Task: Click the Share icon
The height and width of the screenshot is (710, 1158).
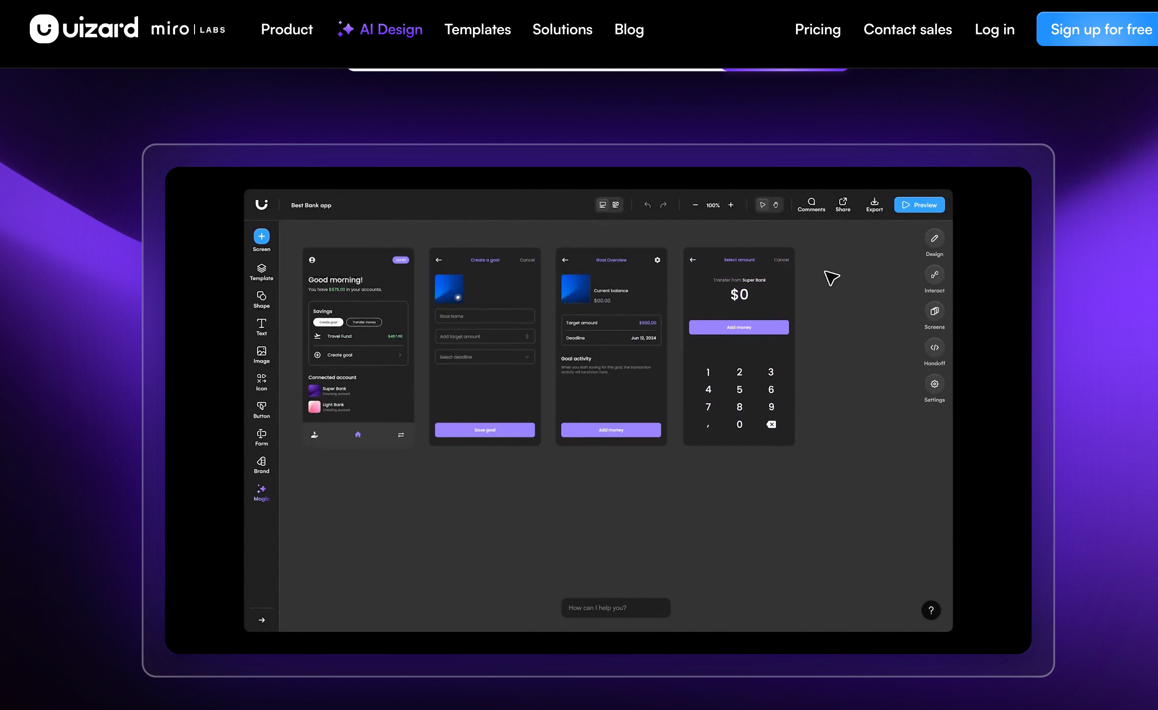Action: 843,205
